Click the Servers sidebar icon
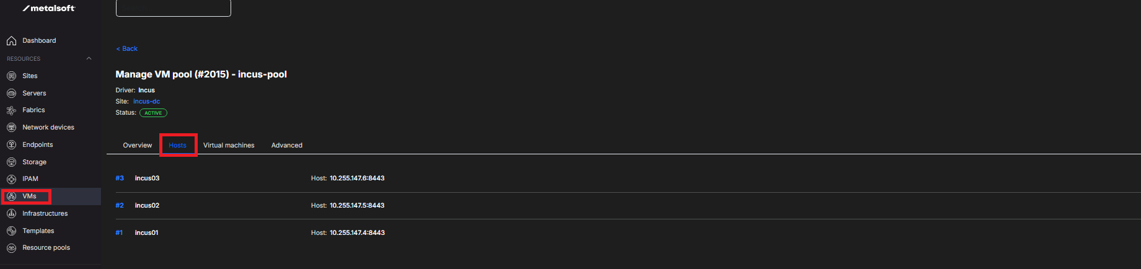 click(11, 94)
